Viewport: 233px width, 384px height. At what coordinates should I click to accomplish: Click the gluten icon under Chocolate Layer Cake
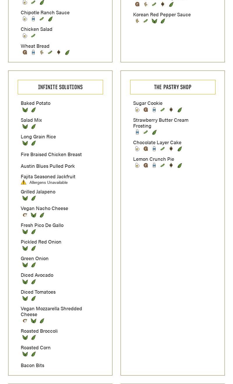coord(146,149)
